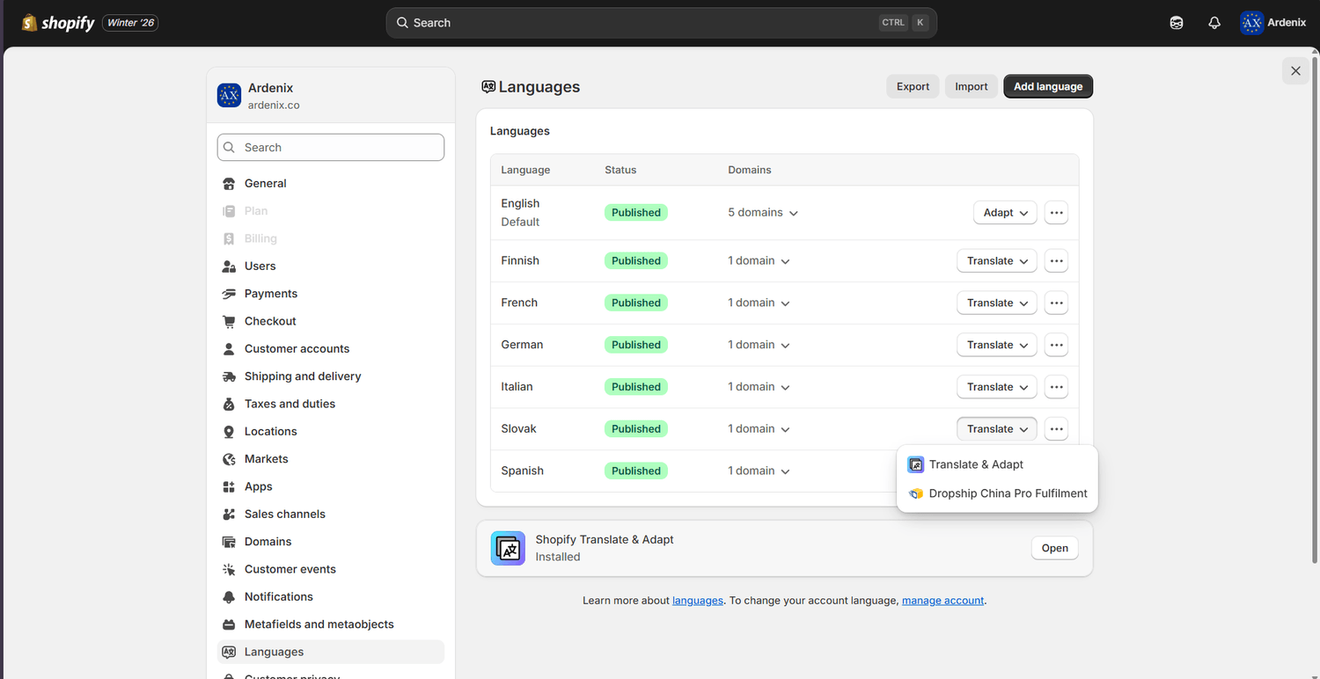Go to Shipping and delivery settings
The image size is (1320, 679).
303,376
